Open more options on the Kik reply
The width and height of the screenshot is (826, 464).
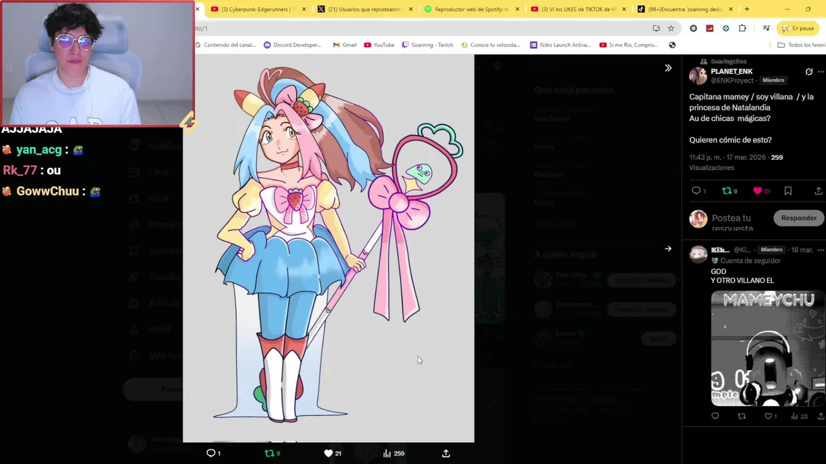pyautogui.click(x=821, y=249)
